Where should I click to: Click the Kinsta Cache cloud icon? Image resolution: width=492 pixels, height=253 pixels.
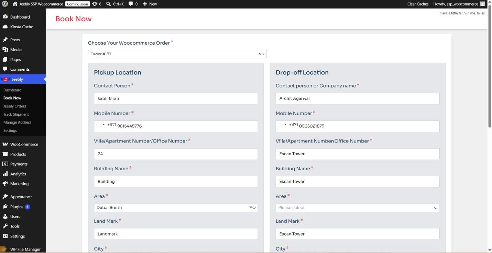[x=5, y=27]
